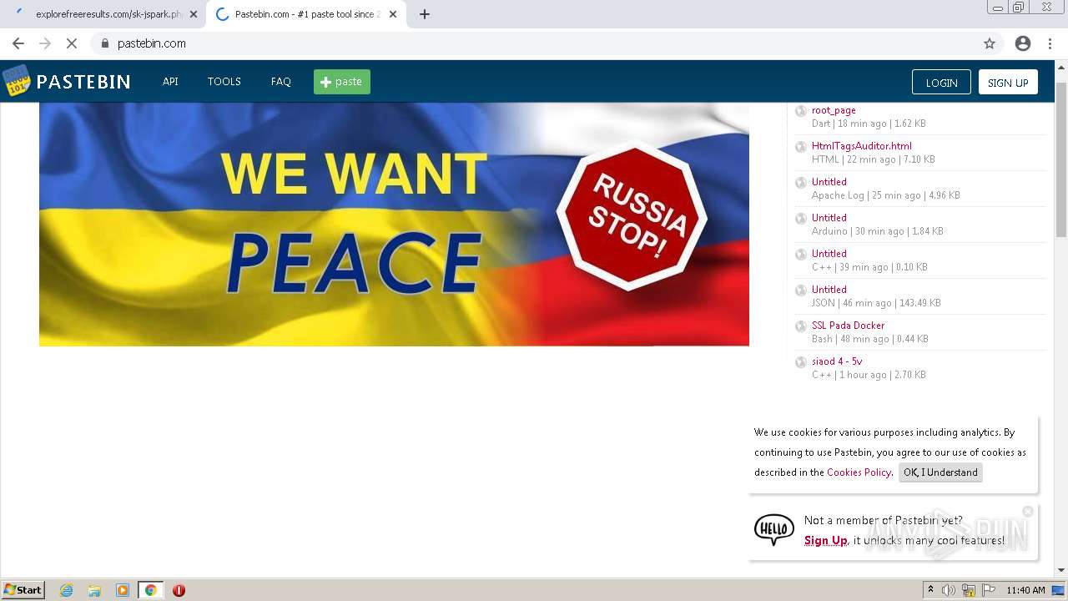The image size is (1068, 601).
Task: Stop page loading with the X button
Action: click(x=72, y=43)
